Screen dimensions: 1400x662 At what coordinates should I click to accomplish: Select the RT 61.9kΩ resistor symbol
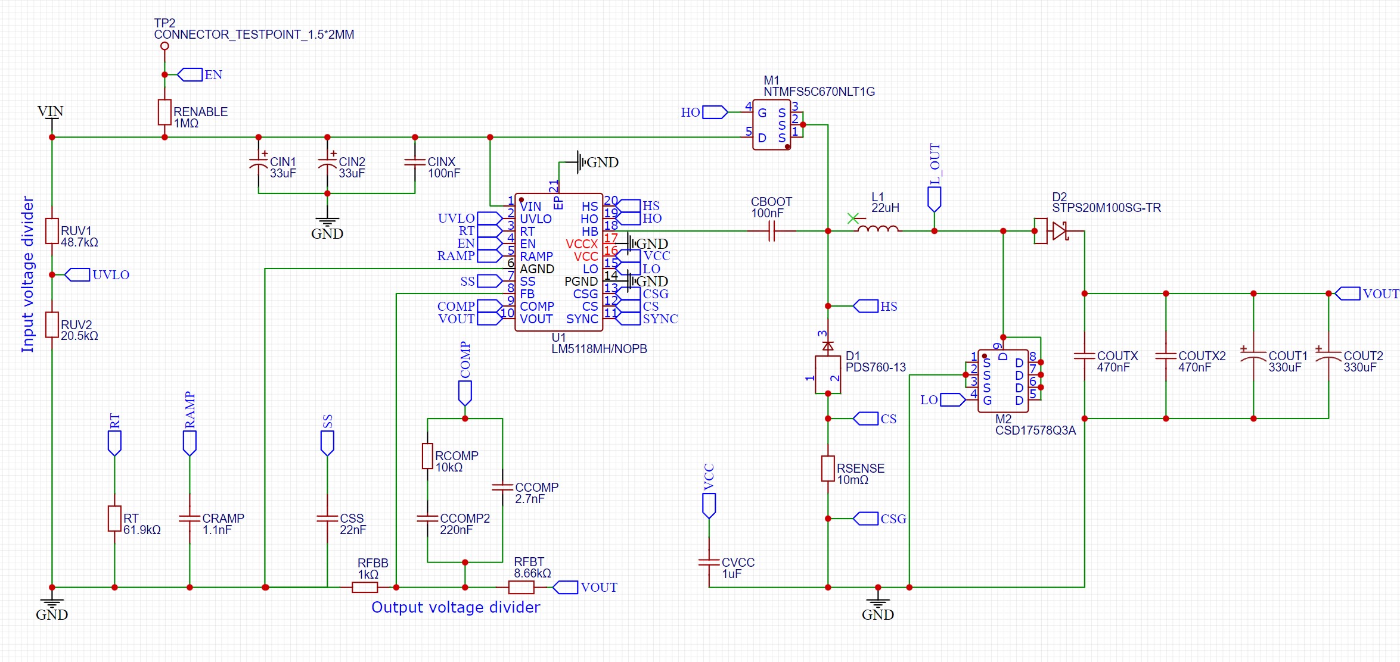114,519
